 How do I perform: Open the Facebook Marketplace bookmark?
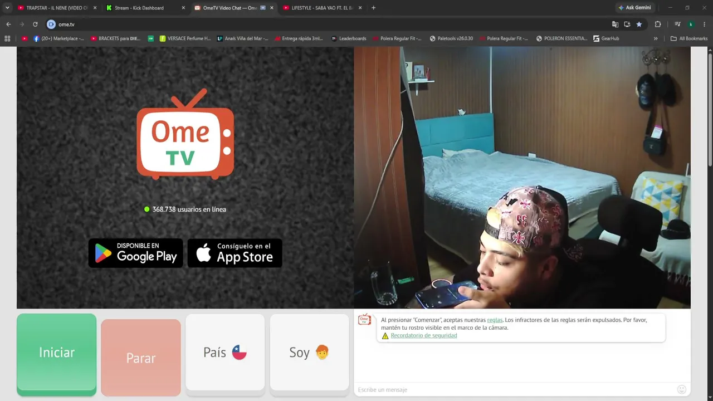(58, 38)
